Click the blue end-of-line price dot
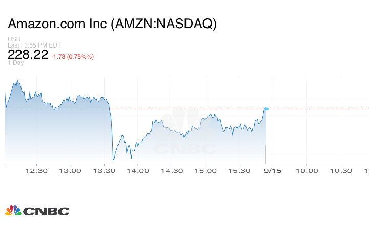369x230 pixels. tap(266, 109)
